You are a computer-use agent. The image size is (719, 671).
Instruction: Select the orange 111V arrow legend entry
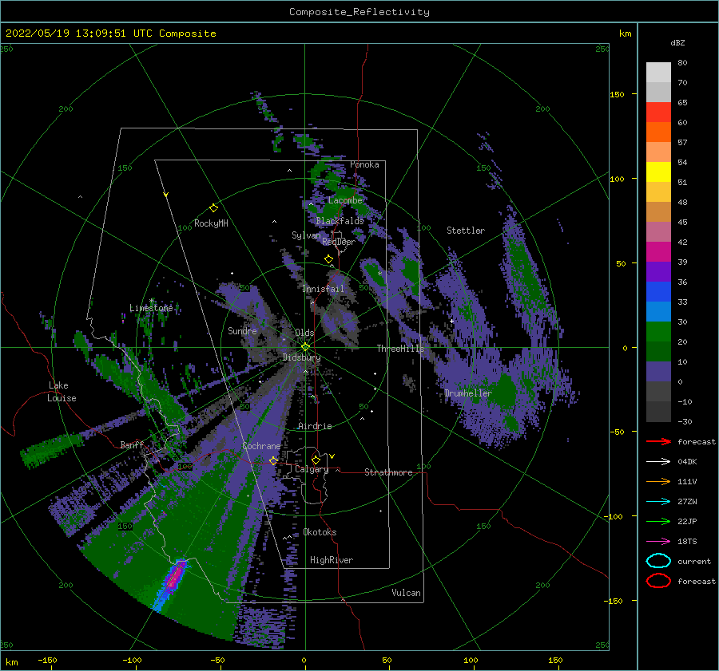click(x=658, y=481)
